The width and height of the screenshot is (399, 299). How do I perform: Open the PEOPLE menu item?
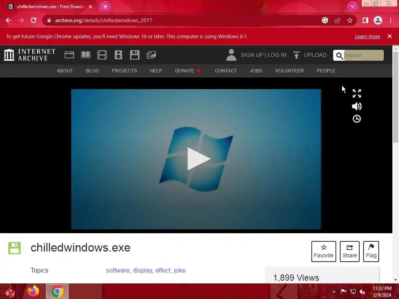pos(326,71)
